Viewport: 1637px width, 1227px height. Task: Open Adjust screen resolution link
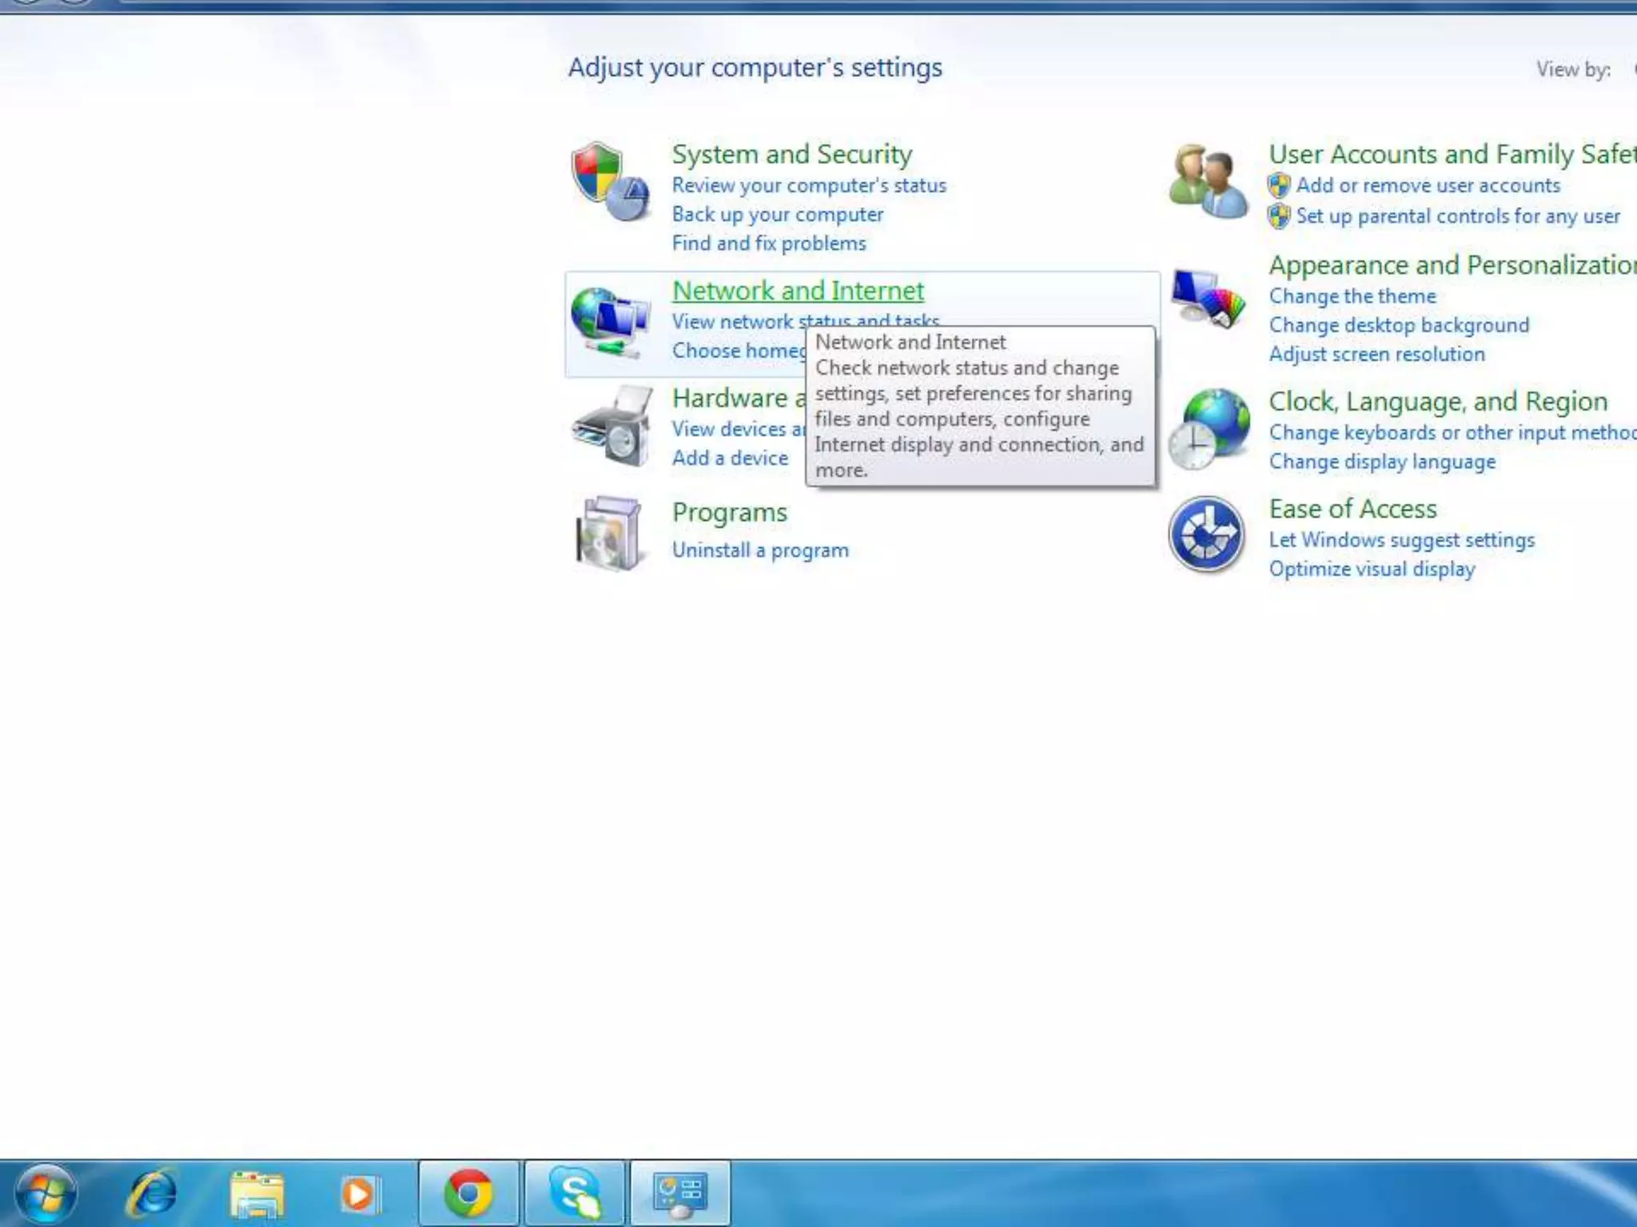(x=1376, y=355)
